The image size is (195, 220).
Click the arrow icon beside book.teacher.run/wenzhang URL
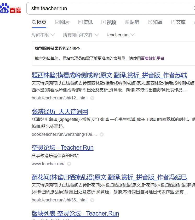[102, 134]
